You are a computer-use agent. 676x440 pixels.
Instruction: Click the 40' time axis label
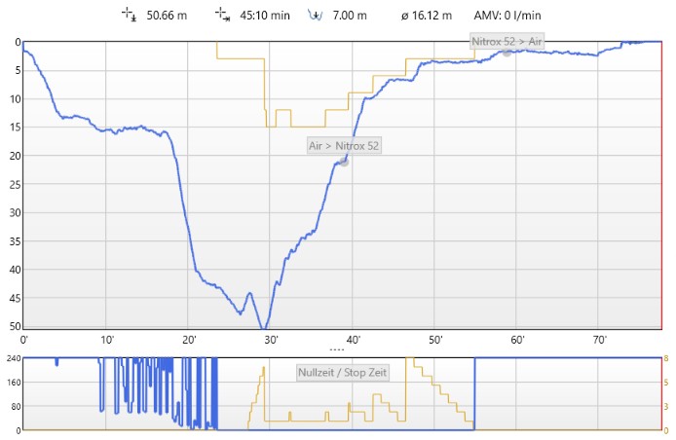pos(353,340)
